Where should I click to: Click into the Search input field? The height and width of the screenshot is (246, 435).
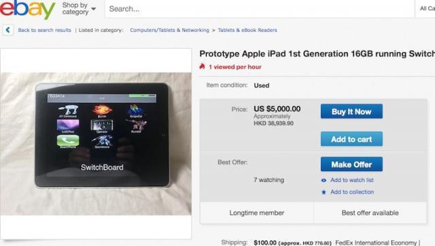coord(260,9)
